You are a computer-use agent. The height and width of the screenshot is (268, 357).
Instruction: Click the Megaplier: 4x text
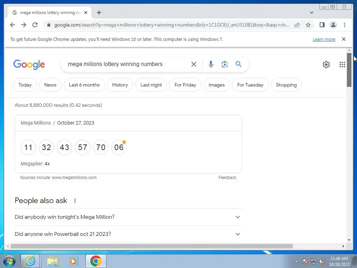(x=35, y=164)
